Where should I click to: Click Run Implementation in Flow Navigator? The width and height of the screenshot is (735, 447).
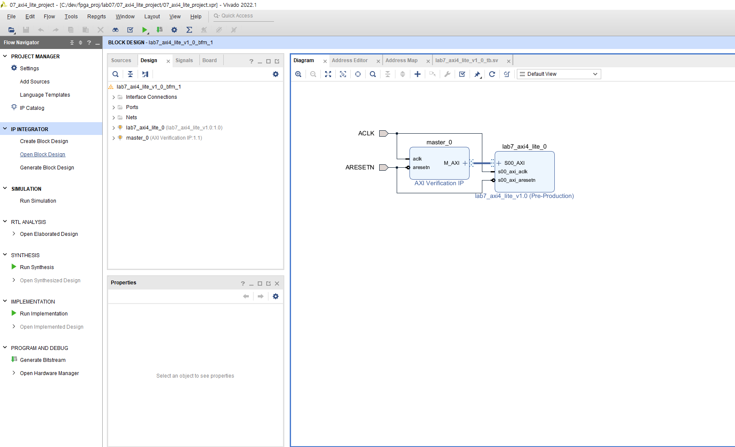(43, 314)
